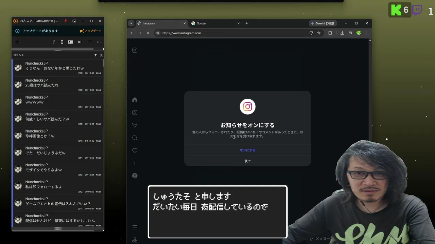Click オンにする to enable notifications

(x=247, y=150)
